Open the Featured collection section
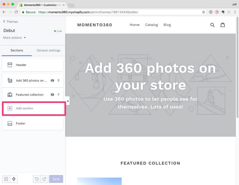 (x=30, y=95)
